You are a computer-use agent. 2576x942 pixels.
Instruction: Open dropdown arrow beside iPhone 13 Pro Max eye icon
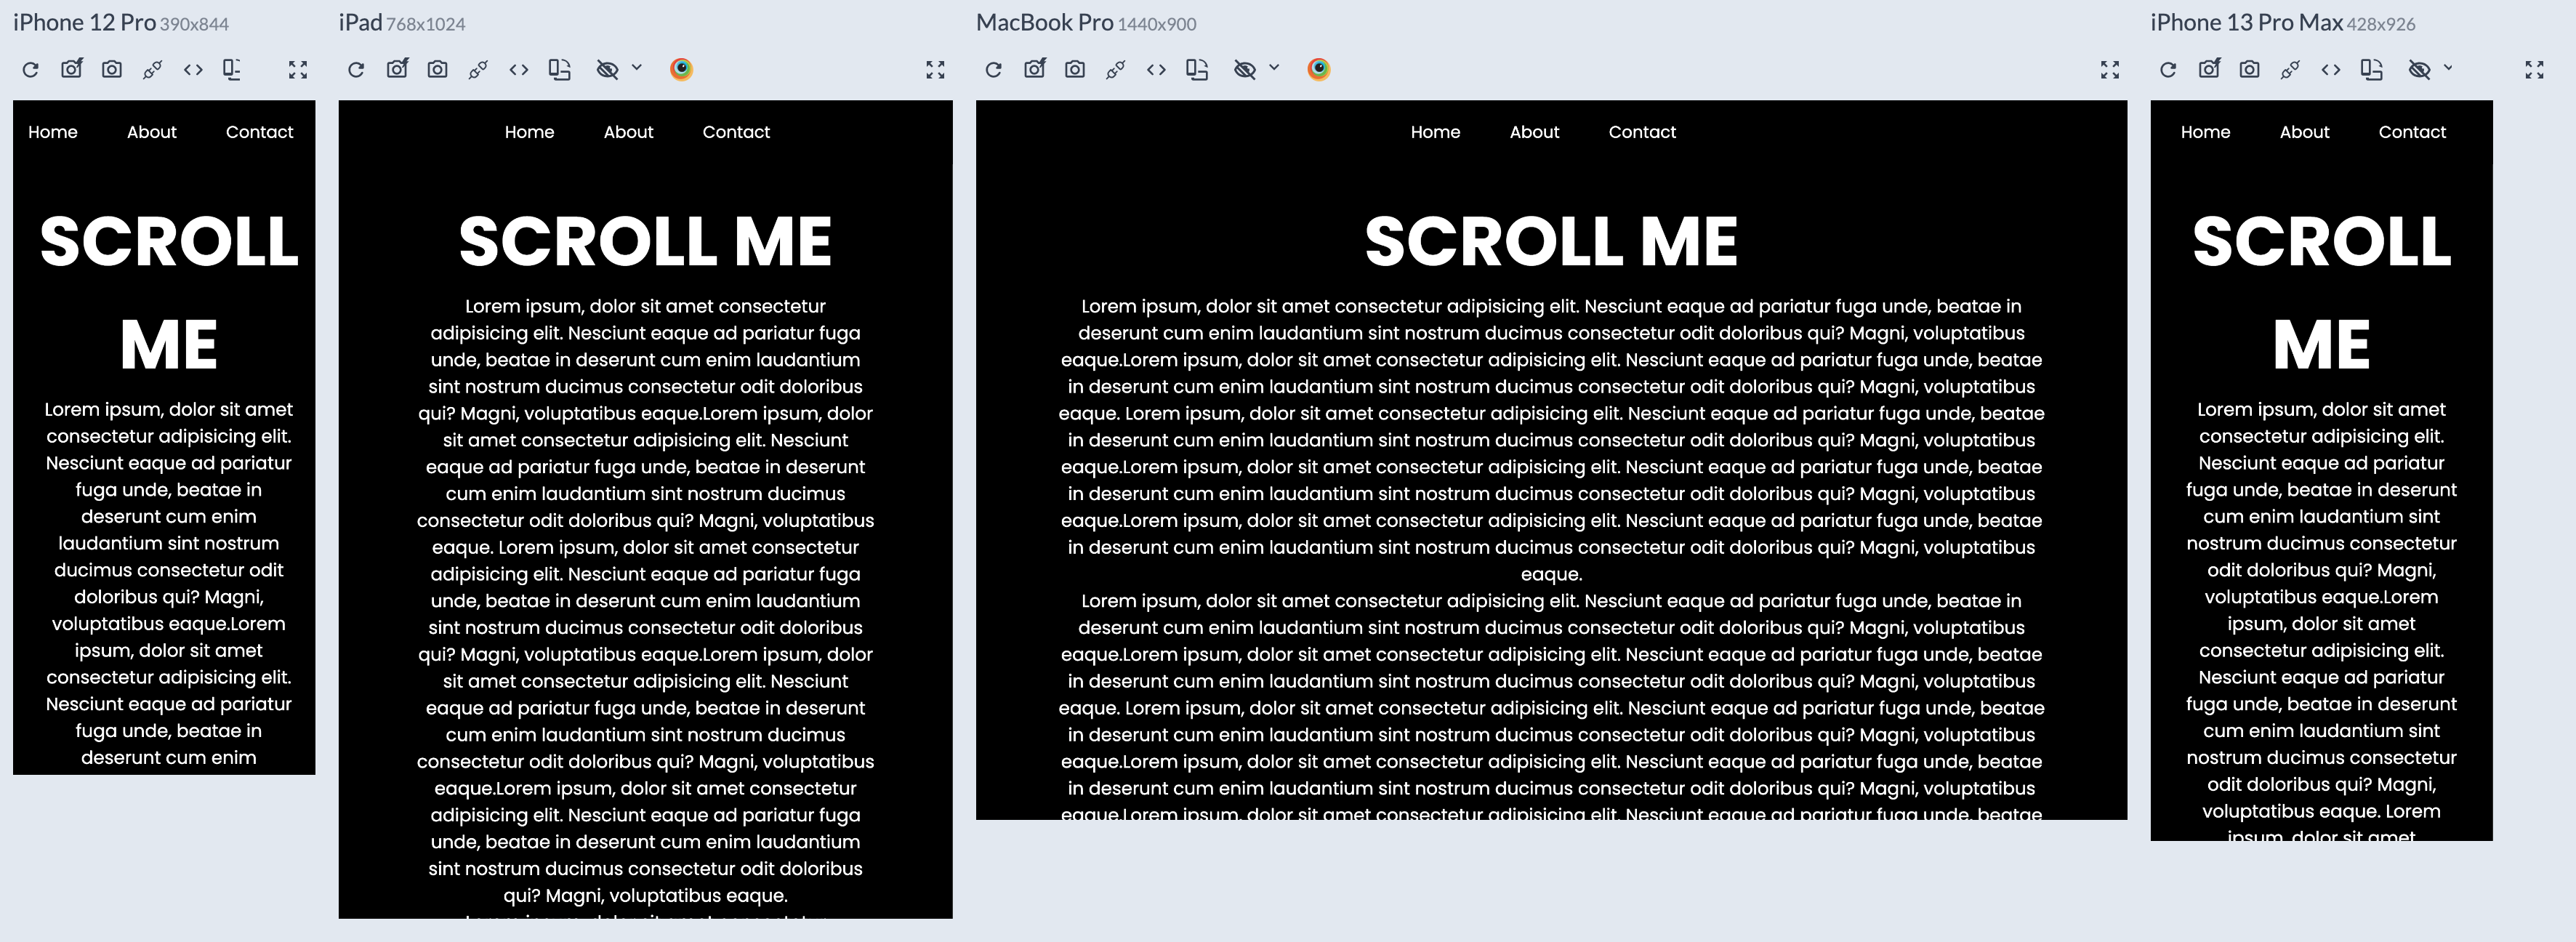pos(2448,68)
